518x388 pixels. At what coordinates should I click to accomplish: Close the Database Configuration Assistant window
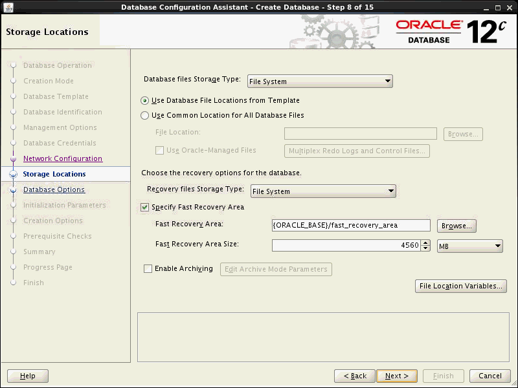click(x=510, y=7)
